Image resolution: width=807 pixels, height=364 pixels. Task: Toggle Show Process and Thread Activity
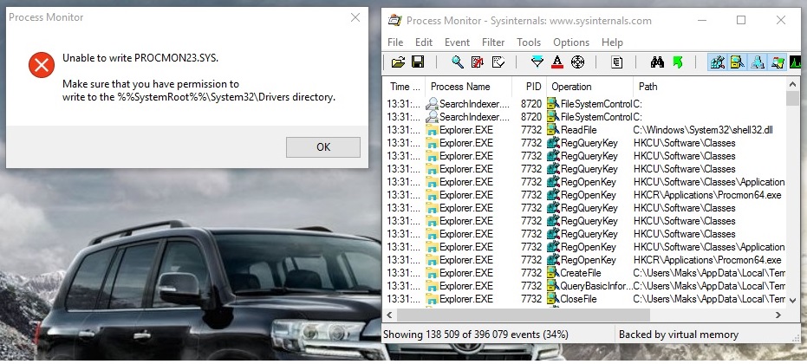point(778,62)
